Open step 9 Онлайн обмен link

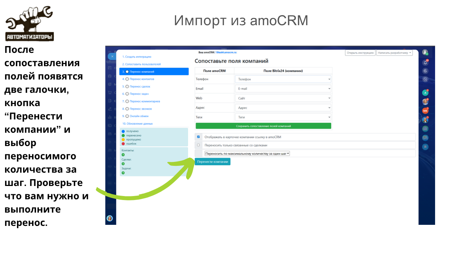pos(139,116)
